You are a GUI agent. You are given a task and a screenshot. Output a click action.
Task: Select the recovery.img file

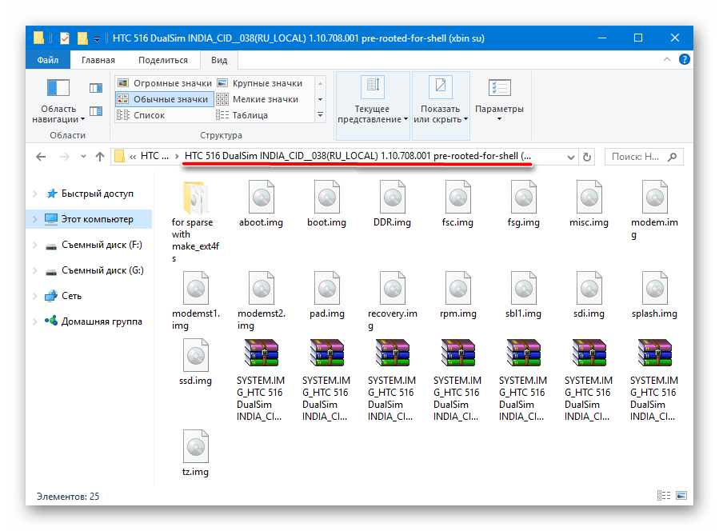point(392,301)
